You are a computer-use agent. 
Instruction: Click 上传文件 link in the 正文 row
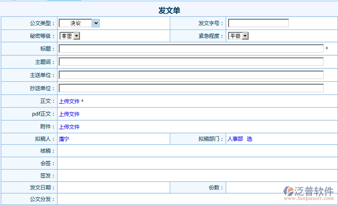pos(69,101)
